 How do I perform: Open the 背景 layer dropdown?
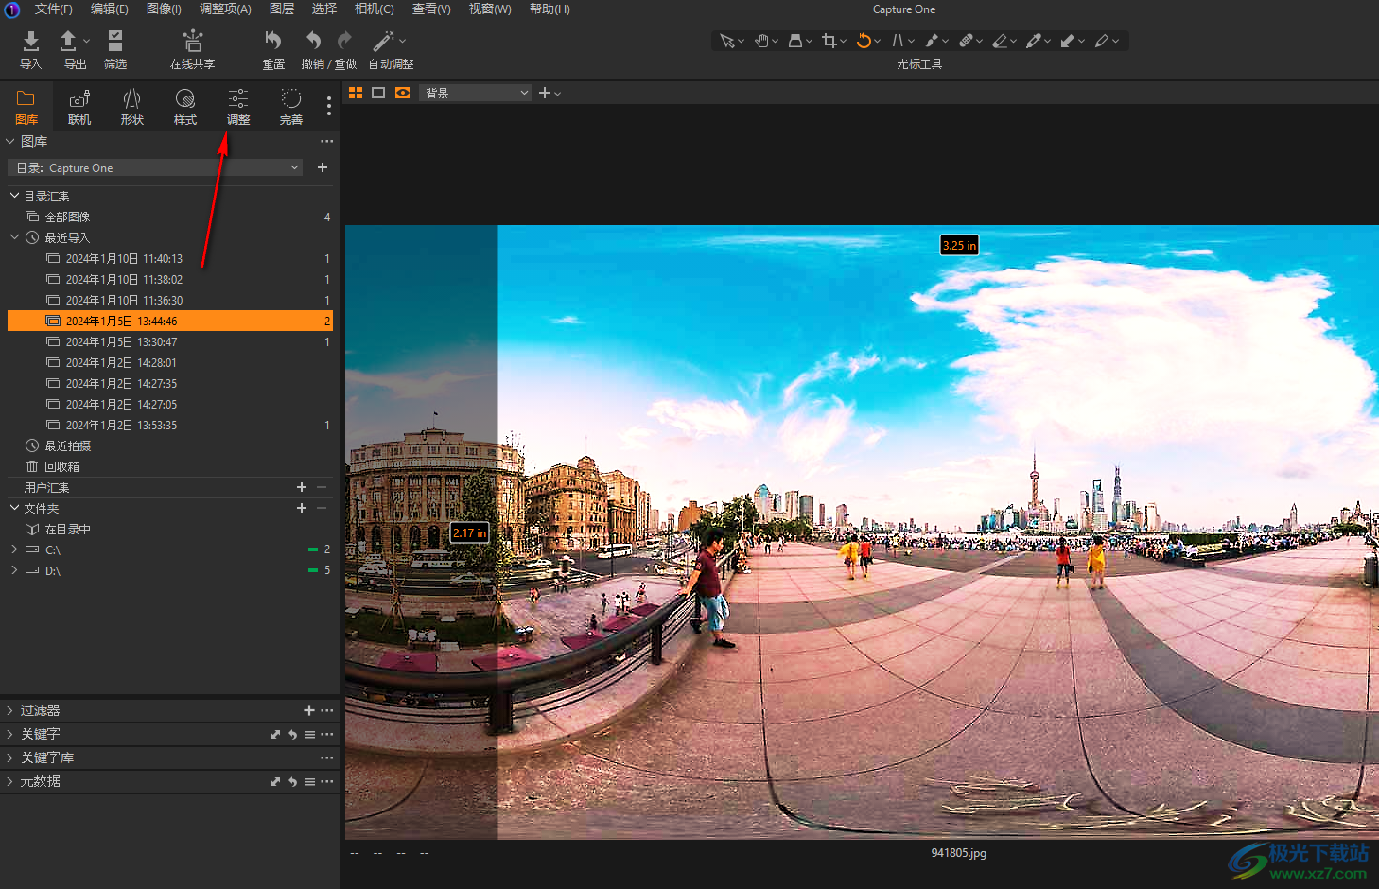(475, 93)
